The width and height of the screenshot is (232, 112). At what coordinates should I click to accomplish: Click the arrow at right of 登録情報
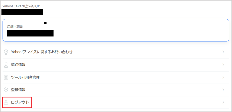(x=223, y=90)
